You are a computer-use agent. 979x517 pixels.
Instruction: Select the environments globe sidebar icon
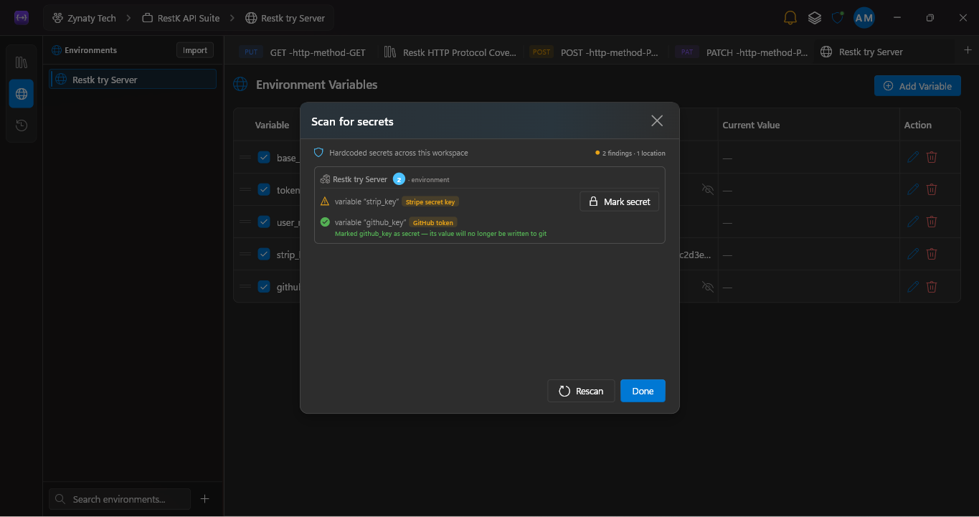point(22,94)
